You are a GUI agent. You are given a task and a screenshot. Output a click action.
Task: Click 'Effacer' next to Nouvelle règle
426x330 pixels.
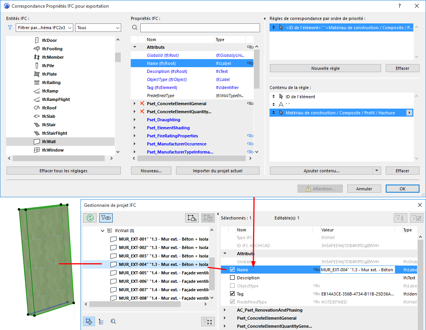click(x=402, y=68)
